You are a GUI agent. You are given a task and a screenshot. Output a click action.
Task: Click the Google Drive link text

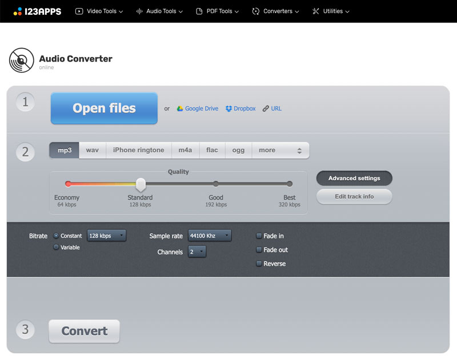tap(202, 108)
